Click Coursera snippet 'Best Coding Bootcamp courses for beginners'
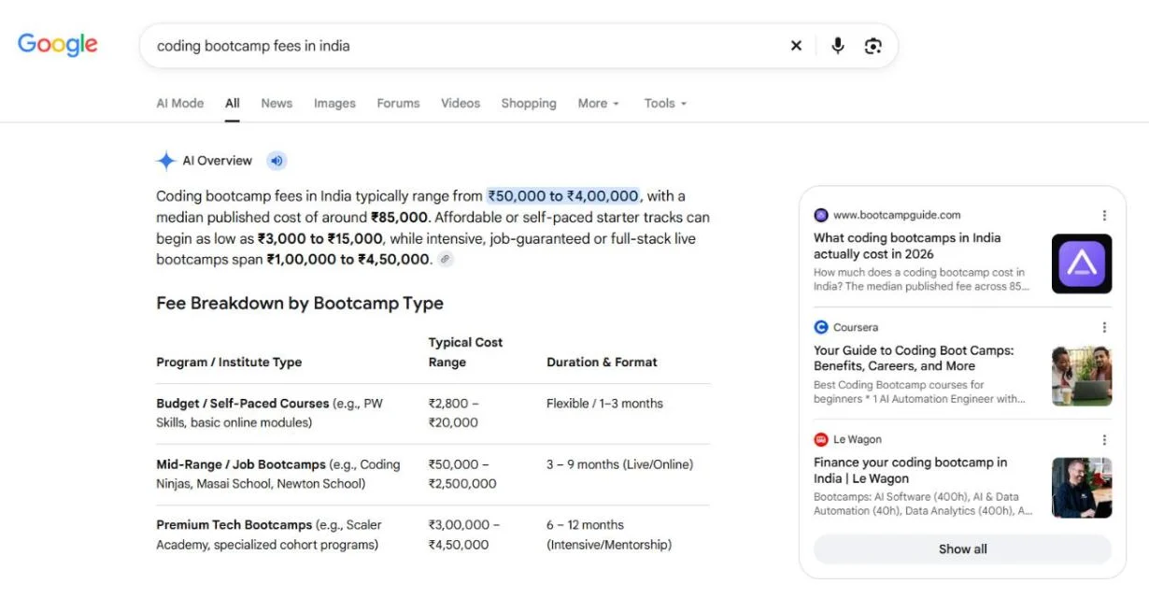Screen dimensions: 1149x598 point(919,392)
